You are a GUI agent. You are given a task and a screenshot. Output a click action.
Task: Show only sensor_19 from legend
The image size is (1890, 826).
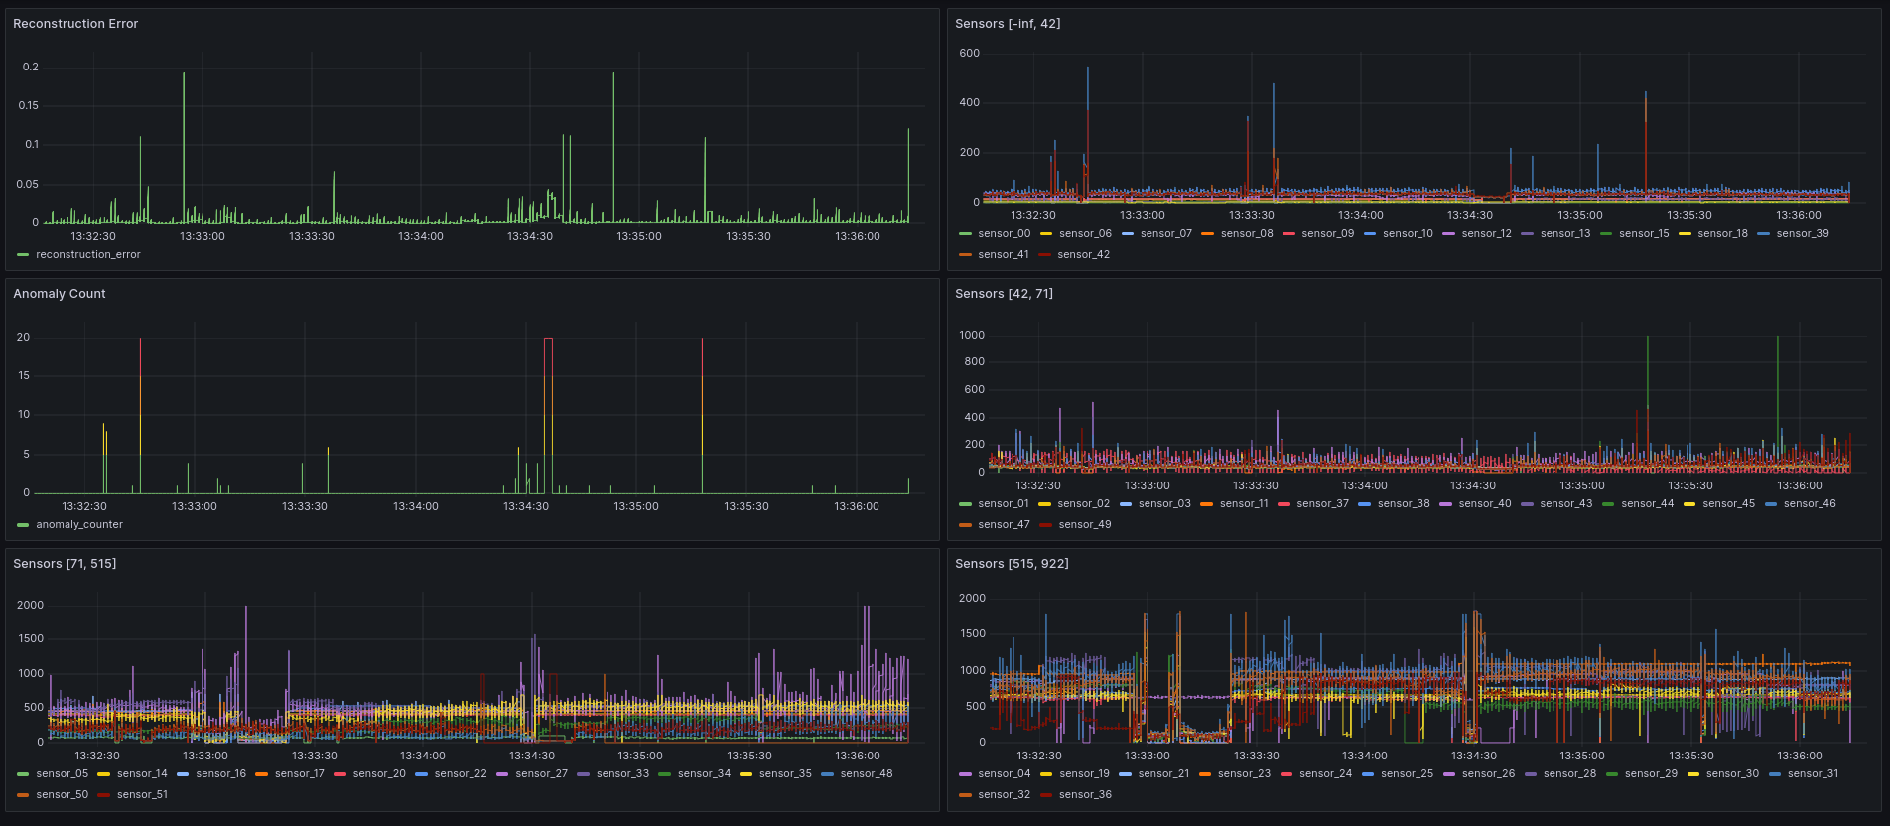1085,774
